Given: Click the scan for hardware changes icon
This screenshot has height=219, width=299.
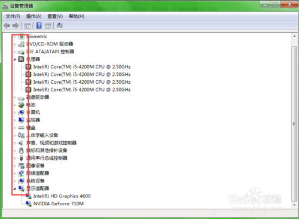Looking at the screenshot, I should (x=60, y=26).
